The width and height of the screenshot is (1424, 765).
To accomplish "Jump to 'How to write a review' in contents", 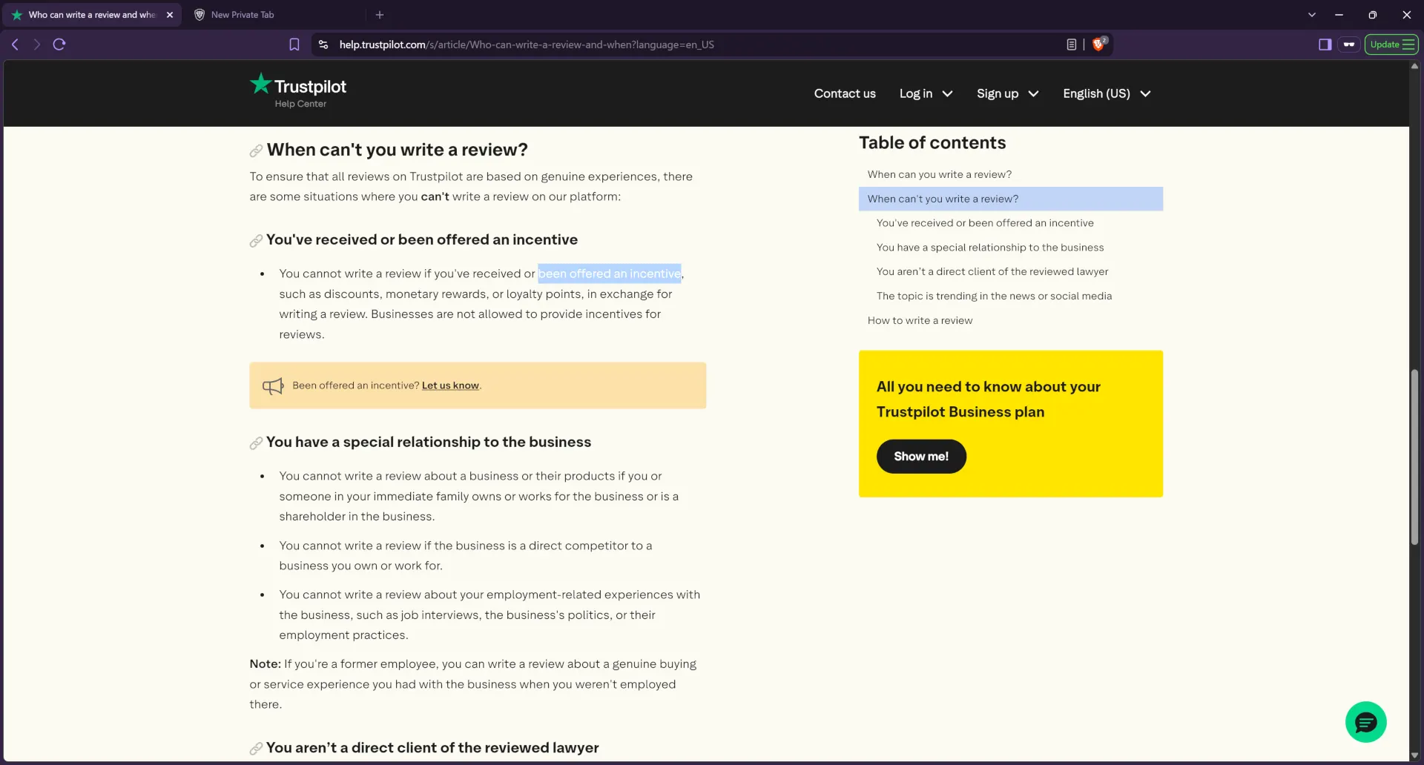I will [920, 321].
